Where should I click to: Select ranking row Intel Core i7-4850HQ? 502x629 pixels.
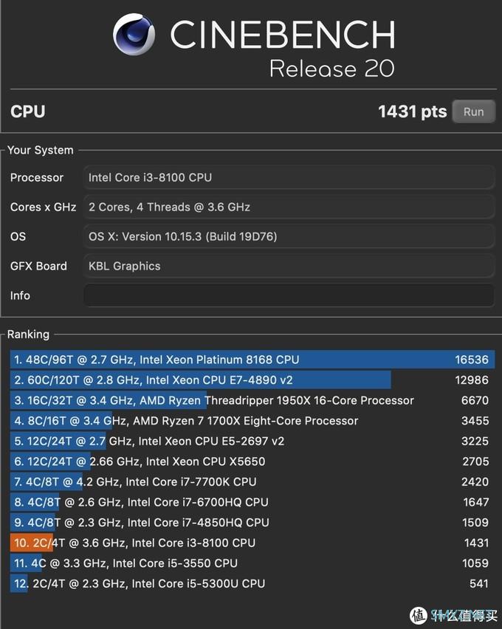click(252, 523)
